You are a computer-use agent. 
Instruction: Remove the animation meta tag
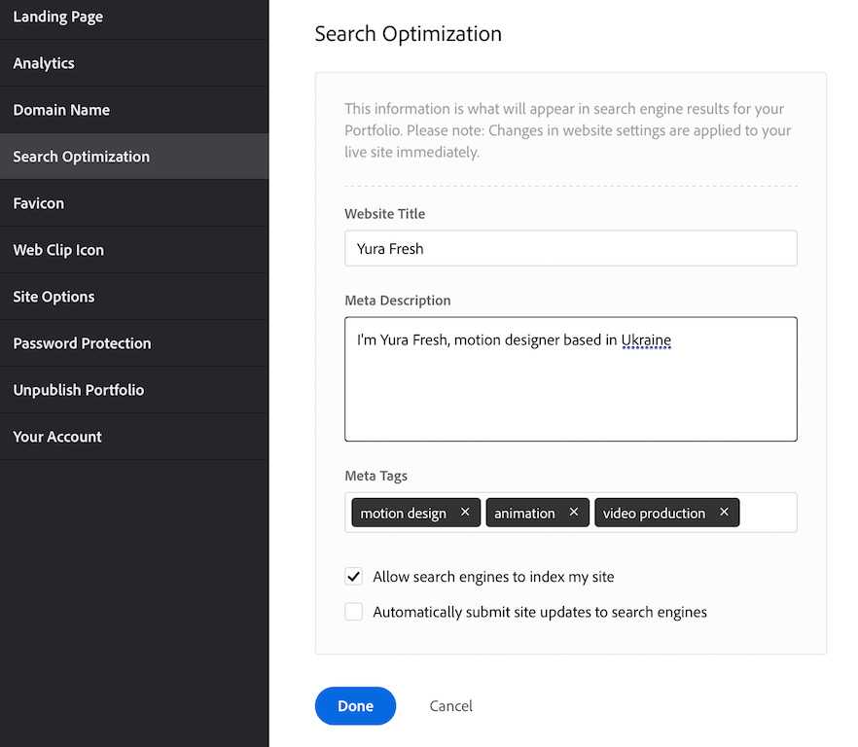[574, 513]
